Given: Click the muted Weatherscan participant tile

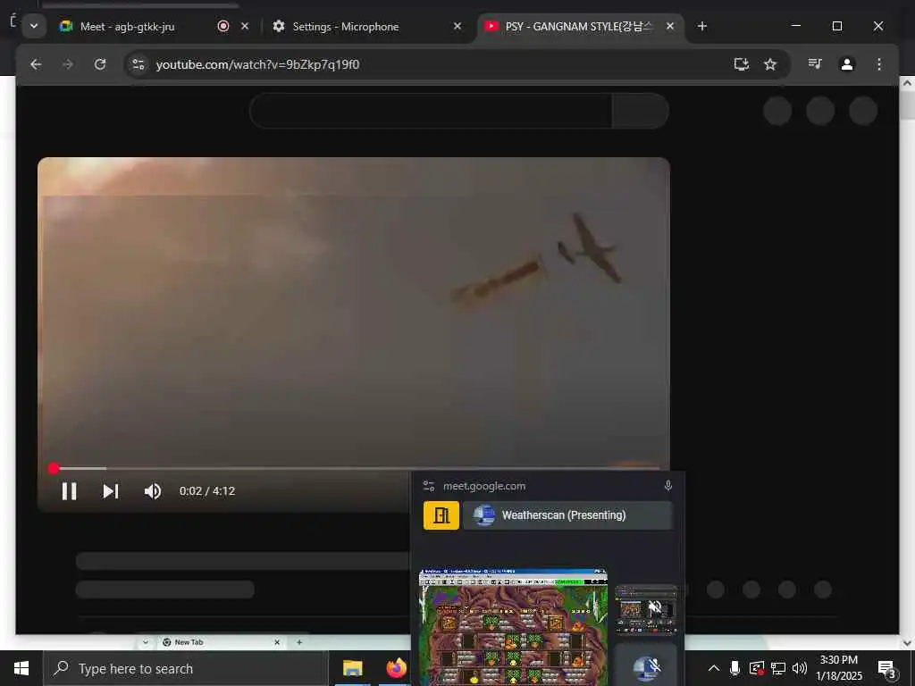Looking at the screenshot, I should pos(646,665).
